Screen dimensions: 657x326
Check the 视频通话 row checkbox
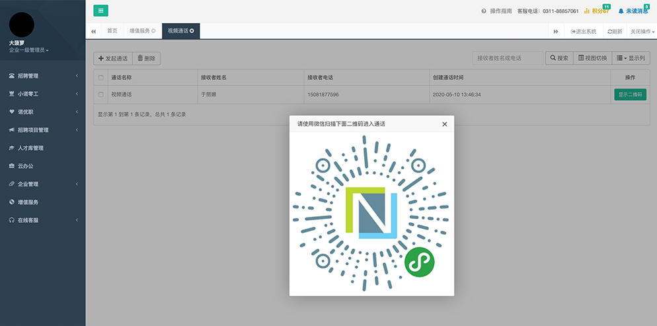(101, 95)
